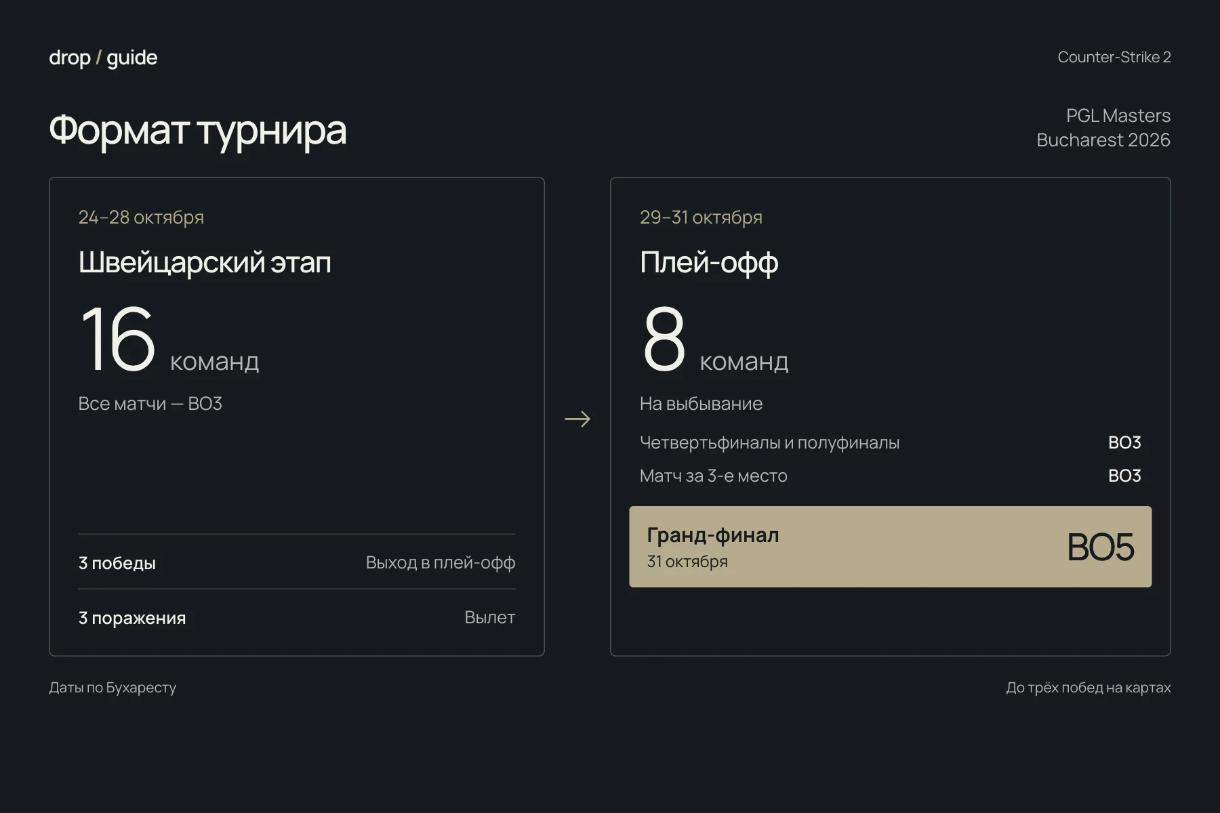Click the 'Вылет' text
The image size is (1220, 813).
click(489, 617)
